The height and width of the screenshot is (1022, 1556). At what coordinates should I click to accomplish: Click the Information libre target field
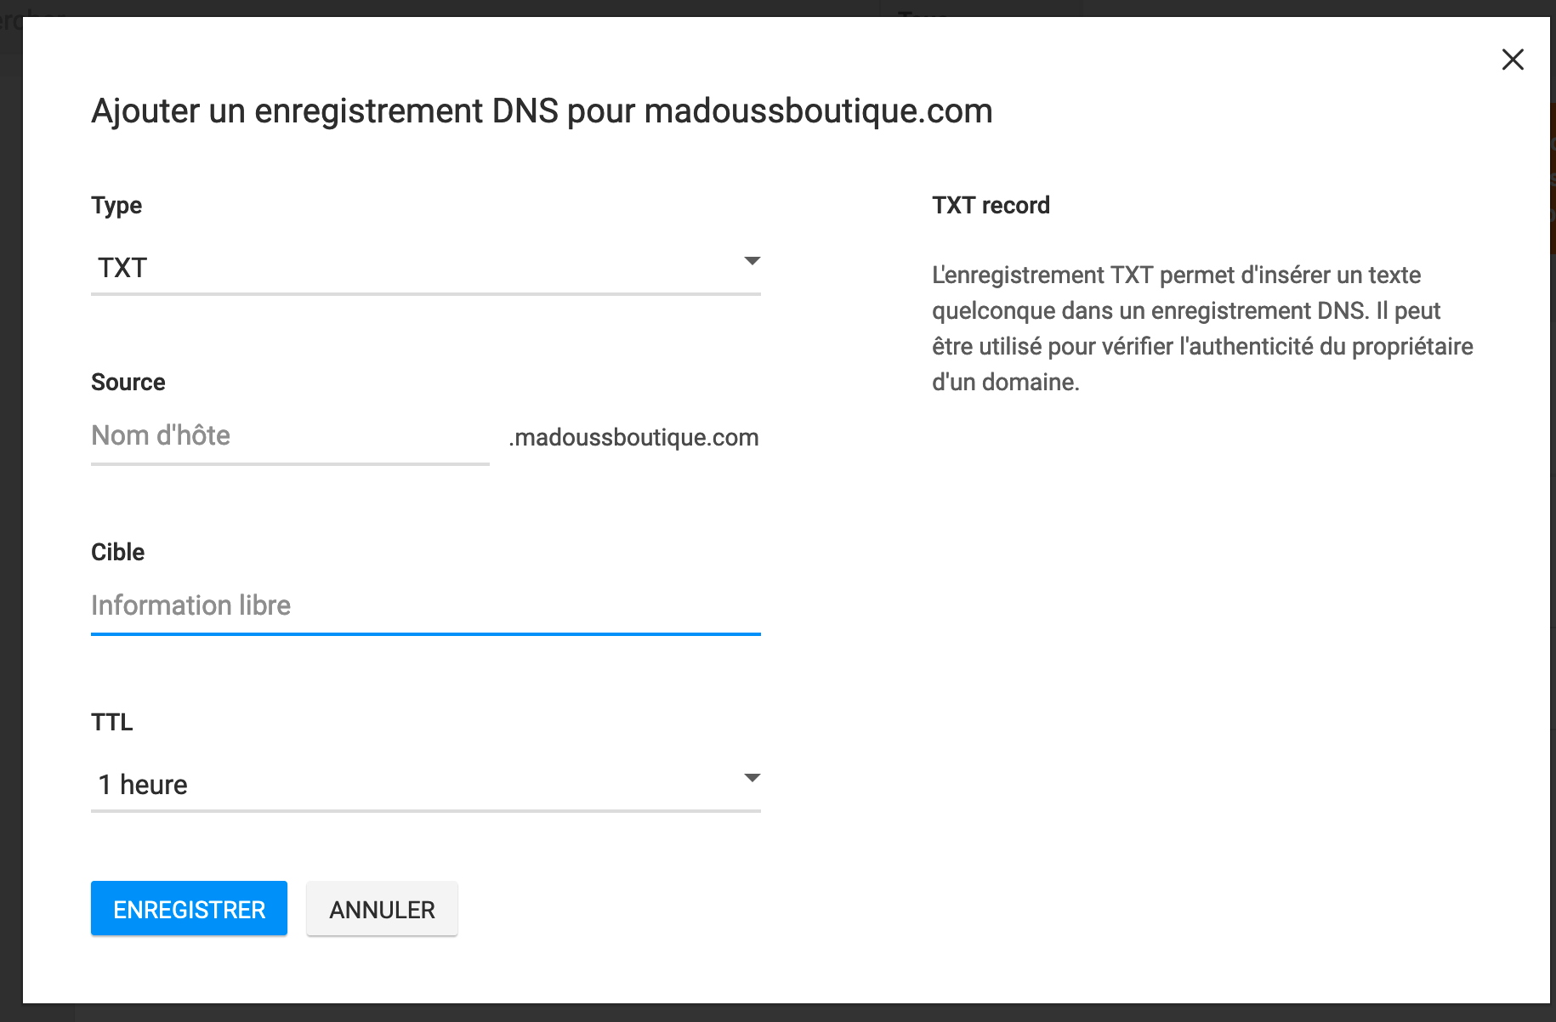pos(425,606)
